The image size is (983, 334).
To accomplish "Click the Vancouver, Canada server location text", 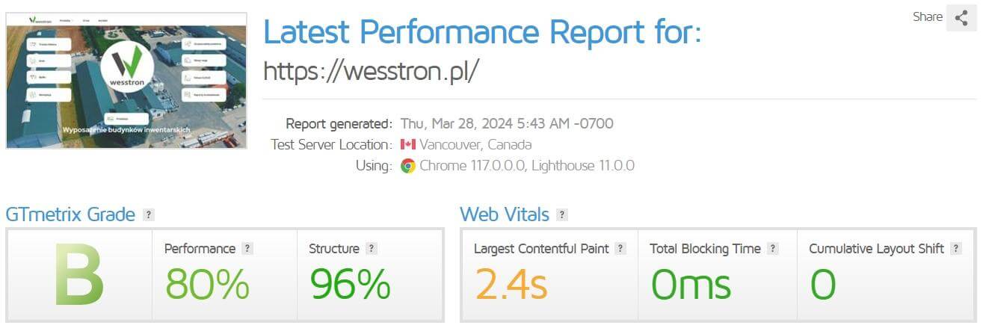I will (475, 145).
